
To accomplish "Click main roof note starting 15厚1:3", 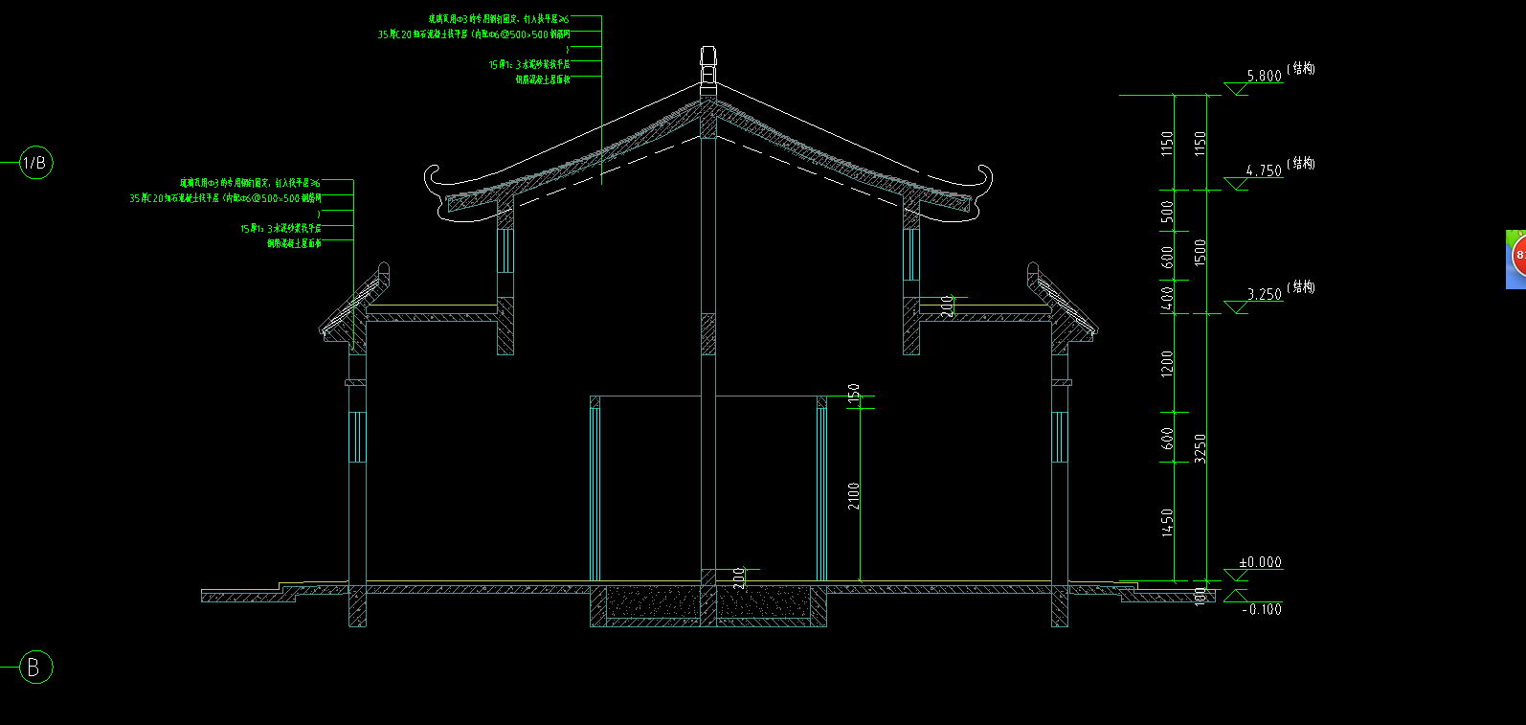I will coord(529,64).
